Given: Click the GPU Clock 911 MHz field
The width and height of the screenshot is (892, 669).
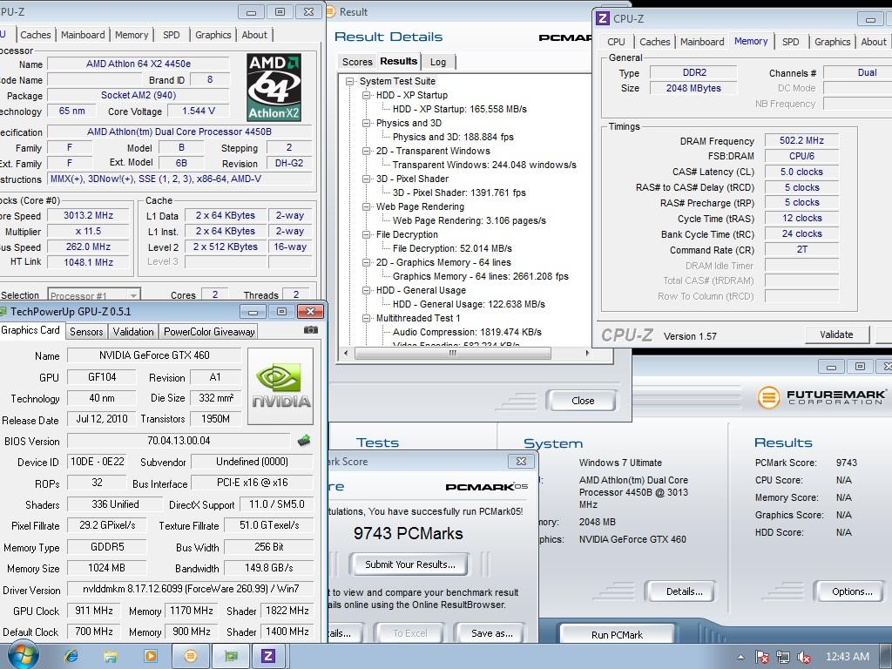Looking at the screenshot, I should point(94,611).
